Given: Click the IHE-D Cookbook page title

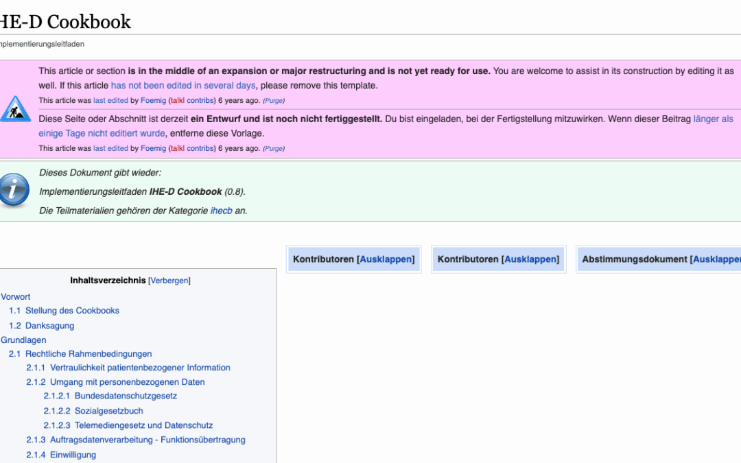Looking at the screenshot, I should click(65, 22).
